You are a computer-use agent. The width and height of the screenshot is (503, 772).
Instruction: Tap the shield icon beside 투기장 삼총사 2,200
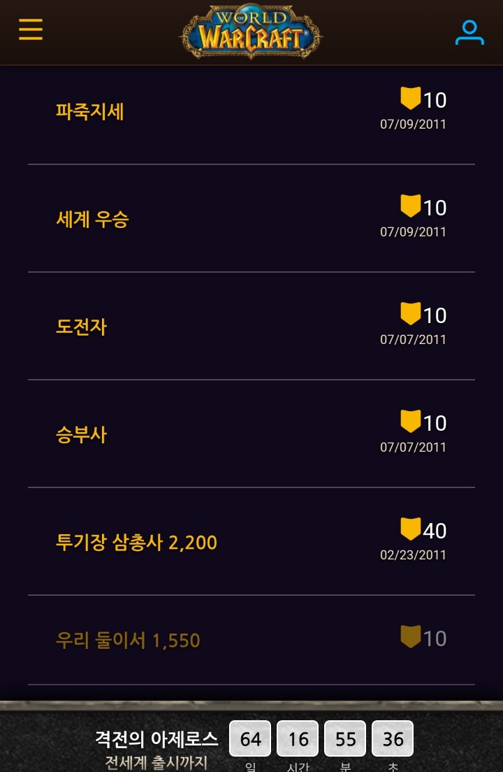coord(410,529)
